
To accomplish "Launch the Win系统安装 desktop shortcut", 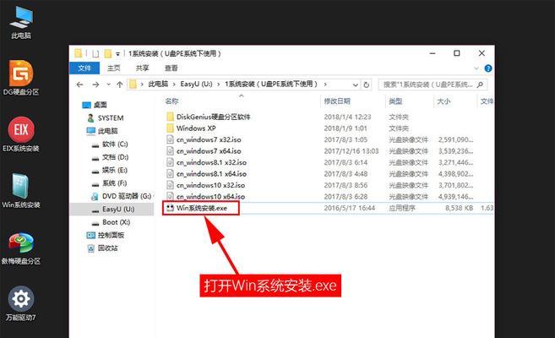I will (x=21, y=190).
